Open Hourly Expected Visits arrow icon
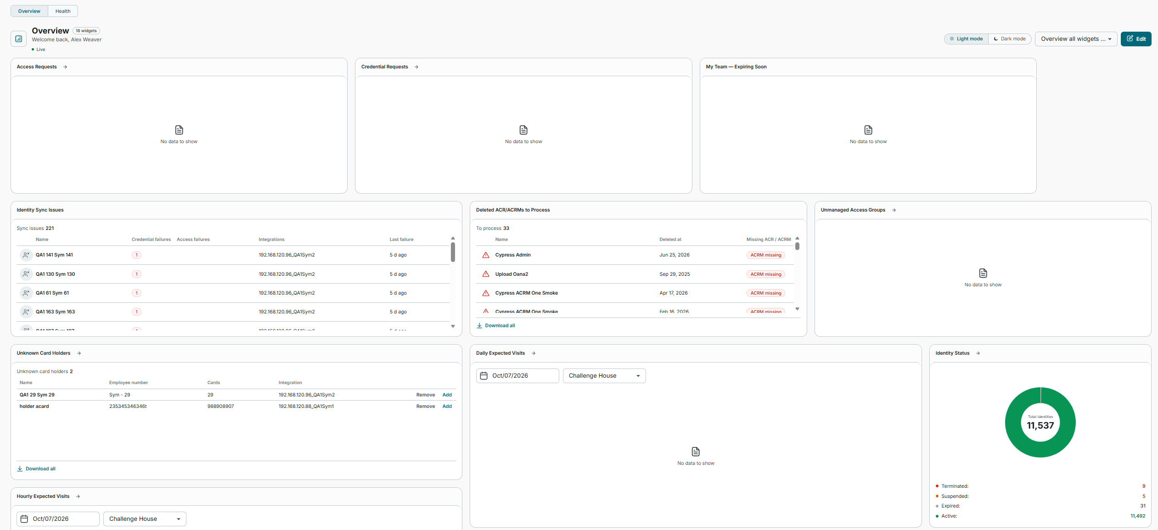Viewport: 1158px width, 530px height. coord(78,497)
